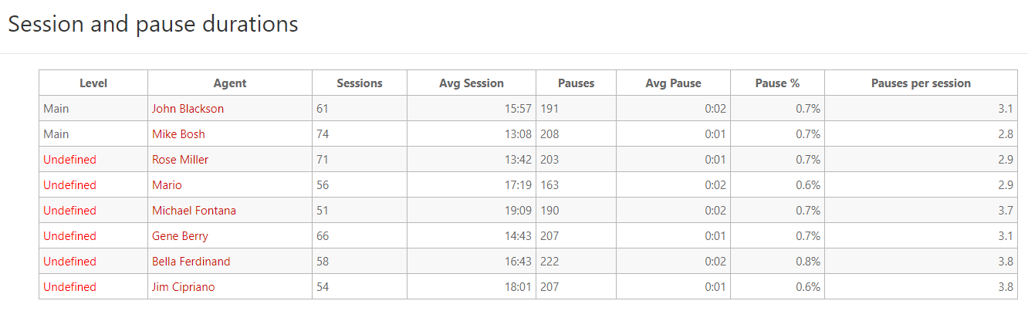Click Undefined level in Jim Cipriano row
Viewport: 1028px width, 311px height.
(x=69, y=287)
